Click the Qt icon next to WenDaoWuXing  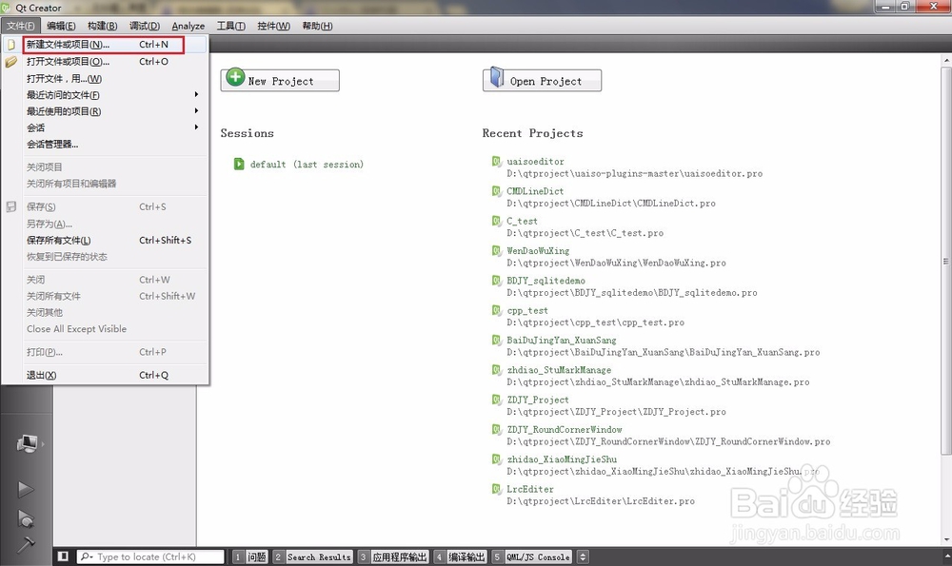click(x=497, y=250)
